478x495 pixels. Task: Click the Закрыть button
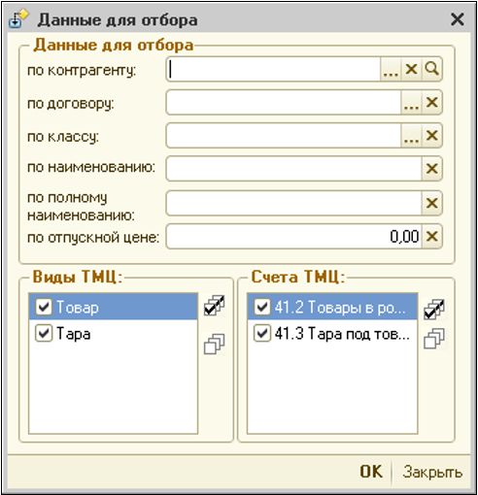(x=432, y=472)
